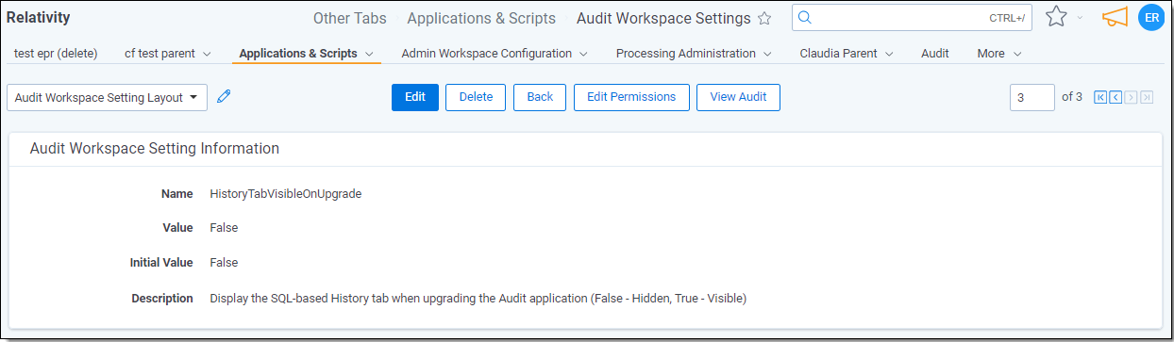Focus the search input box
This screenshot has width=1174, height=342.
click(912, 18)
